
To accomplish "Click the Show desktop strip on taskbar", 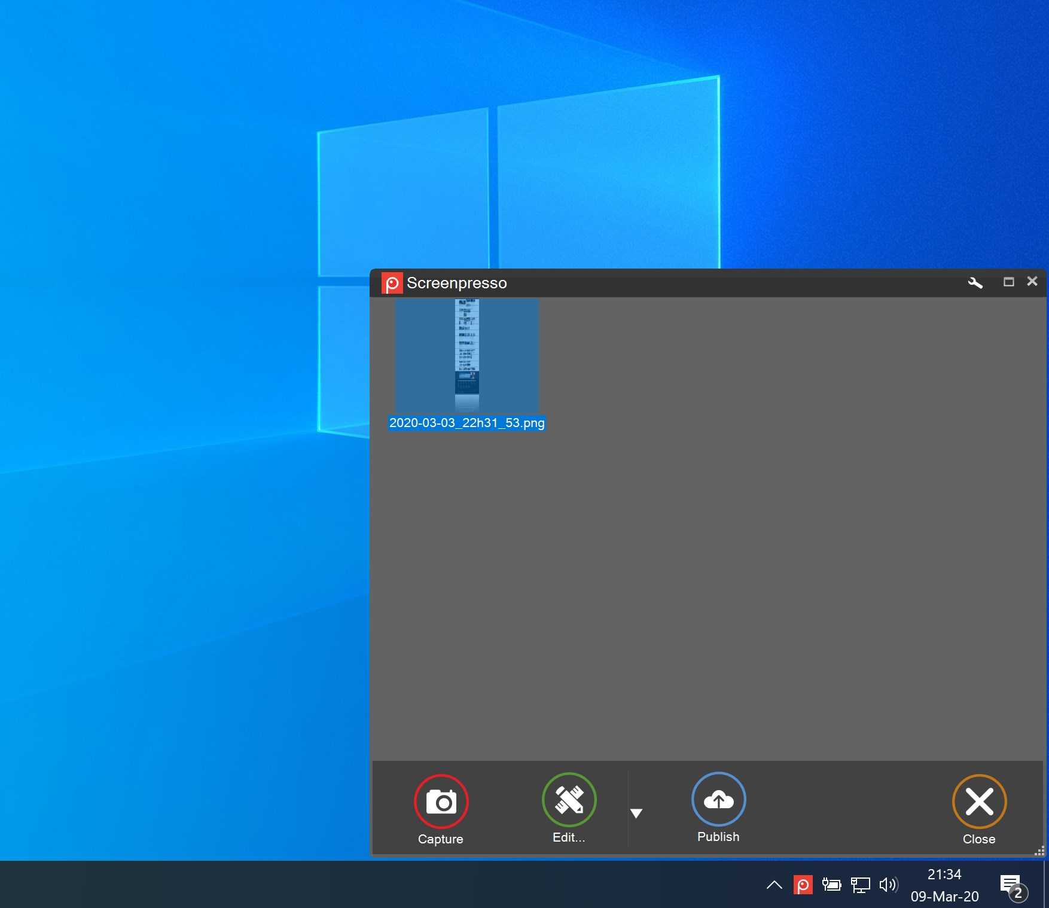I will coord(1046,885).
